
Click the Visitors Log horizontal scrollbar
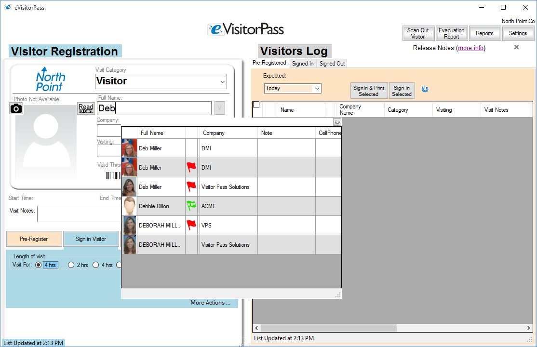click(328, 328)
